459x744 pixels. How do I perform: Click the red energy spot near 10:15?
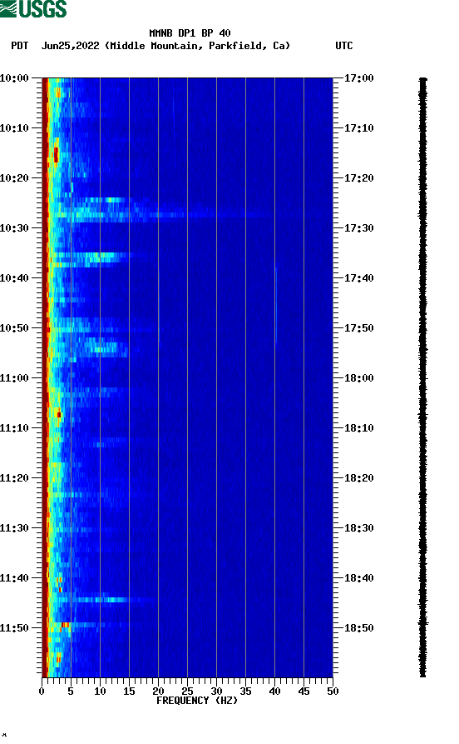tap(56, 155)
